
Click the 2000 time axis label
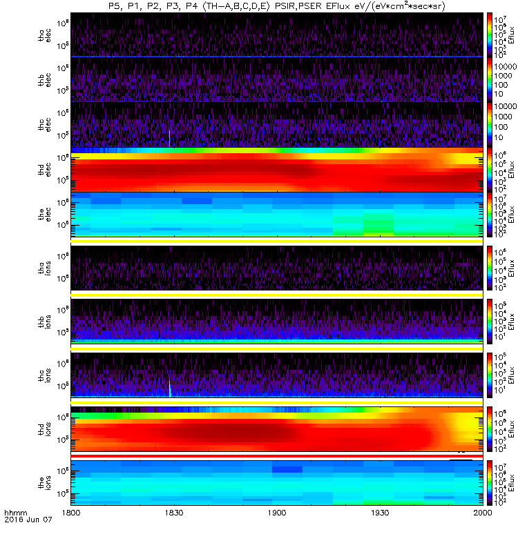click(482, 513)
